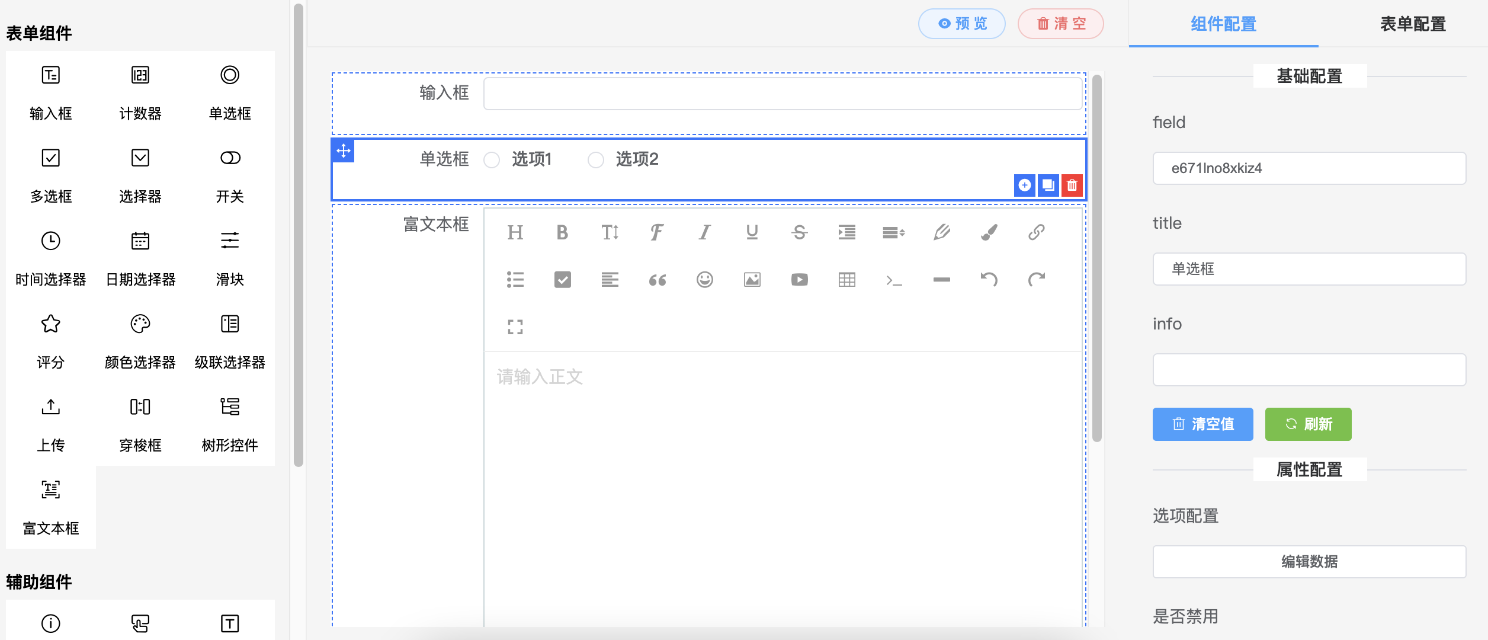
Task: Click the todo checkbox icon in toolbar
Action: [562, 280]
